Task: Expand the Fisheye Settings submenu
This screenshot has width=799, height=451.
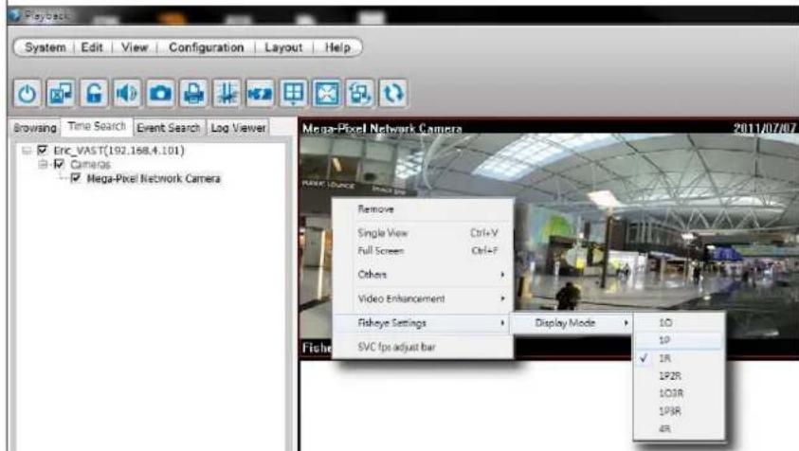Action: [423, 323]
